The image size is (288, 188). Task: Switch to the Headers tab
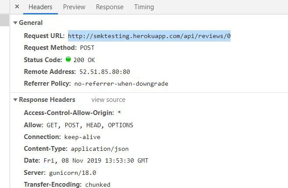(x=40, y=7)
